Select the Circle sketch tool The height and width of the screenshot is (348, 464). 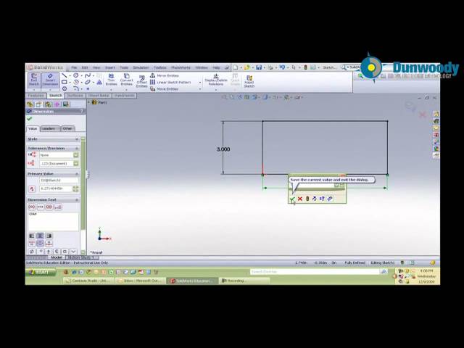(76, 75)
